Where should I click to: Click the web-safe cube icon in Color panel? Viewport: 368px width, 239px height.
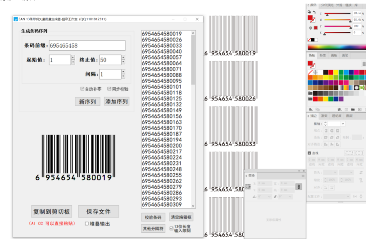point(310,28)
